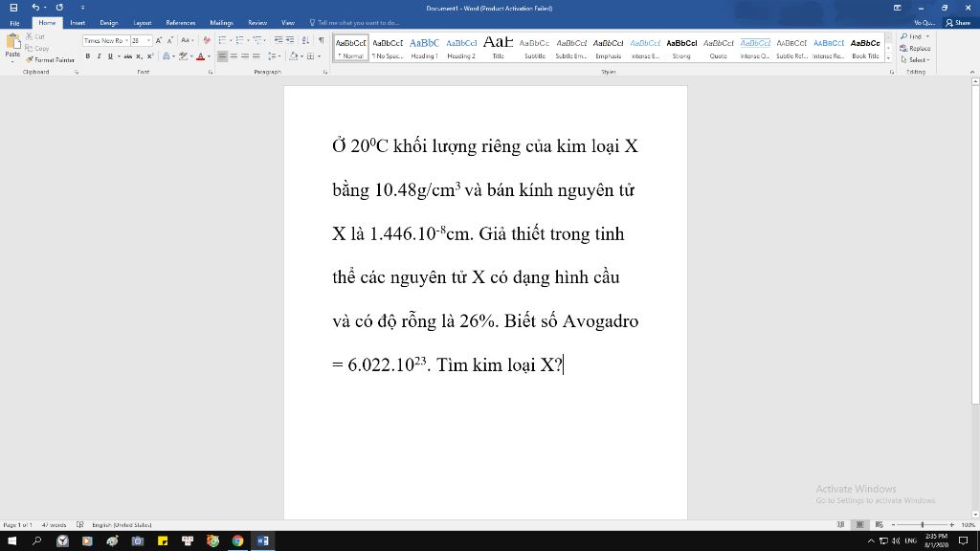Apply the text highlight color

[x=183, y=56]
